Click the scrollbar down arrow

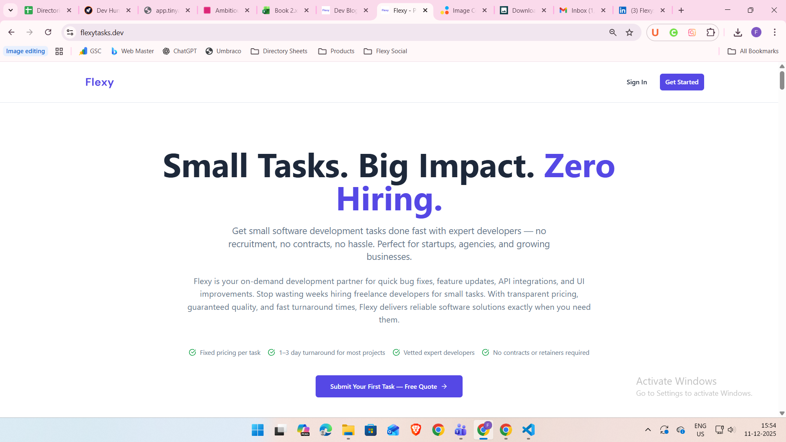782,413
